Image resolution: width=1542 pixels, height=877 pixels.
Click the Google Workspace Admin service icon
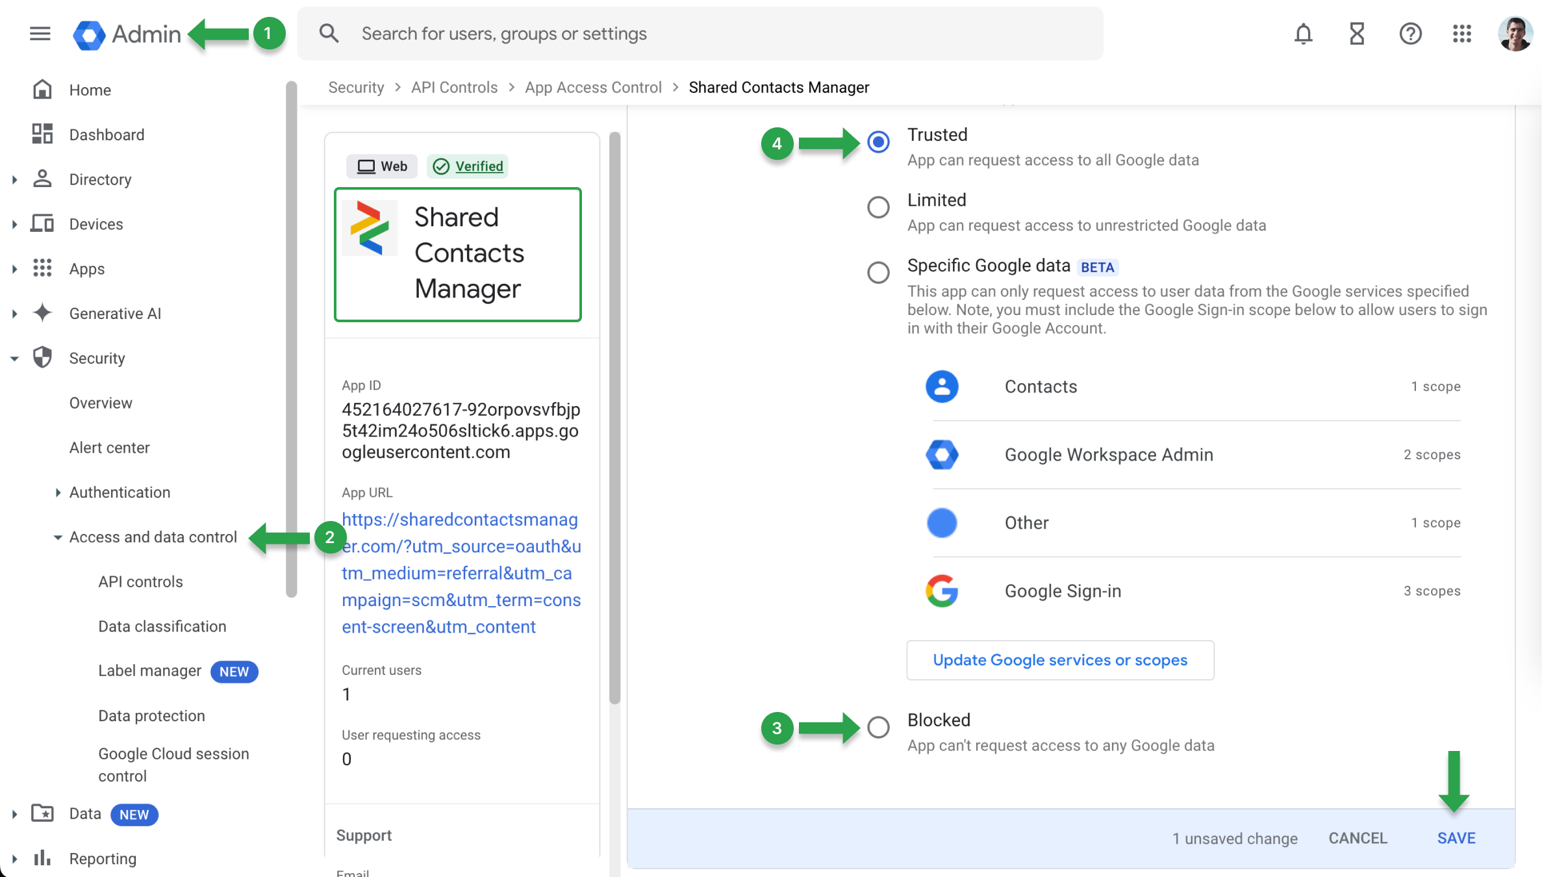click(942, 455)
